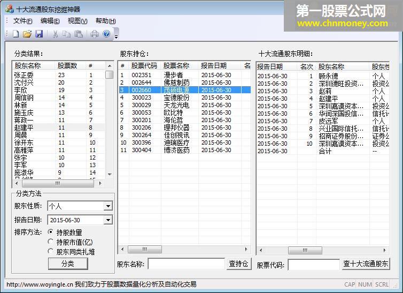403x293 pixels.
Task: Click the 股票名称 column header in 股东持仓
Action: pyautogui.click(x=180, y=66)
